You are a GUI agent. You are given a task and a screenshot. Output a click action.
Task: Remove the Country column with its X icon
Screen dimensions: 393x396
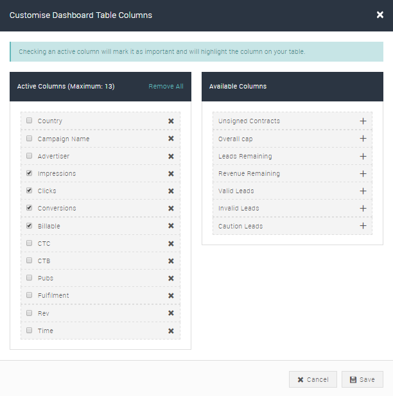171,121
